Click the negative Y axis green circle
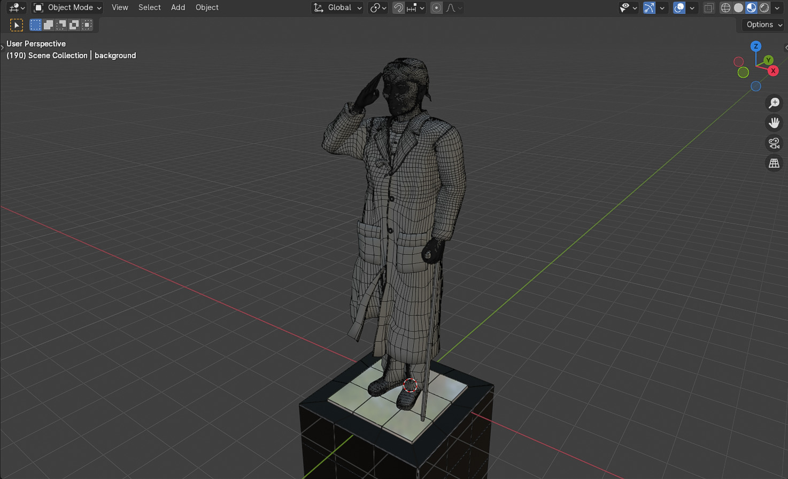The width and height of the screenshot is (788, 479). point(743,72)
